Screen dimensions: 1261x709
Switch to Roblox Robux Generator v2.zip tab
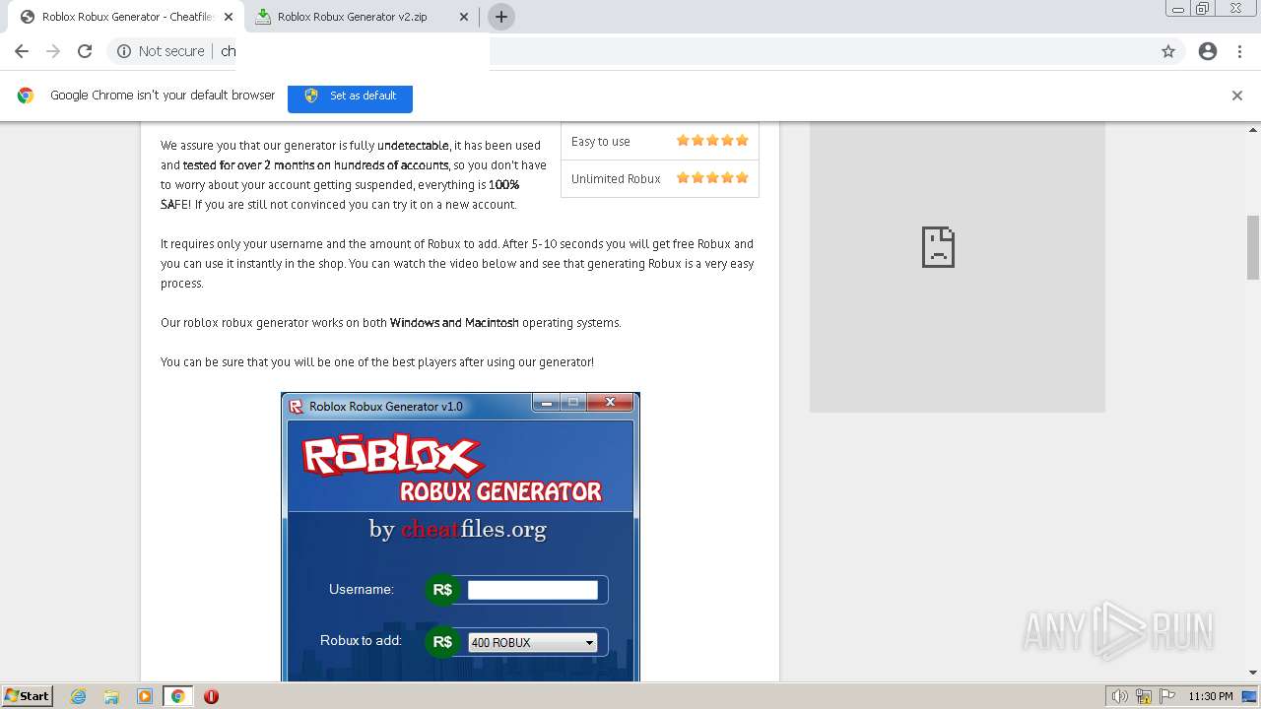pyautogui.click(x=363, y=17)
